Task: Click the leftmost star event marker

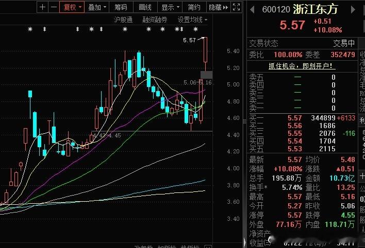Action: point(30,29)
